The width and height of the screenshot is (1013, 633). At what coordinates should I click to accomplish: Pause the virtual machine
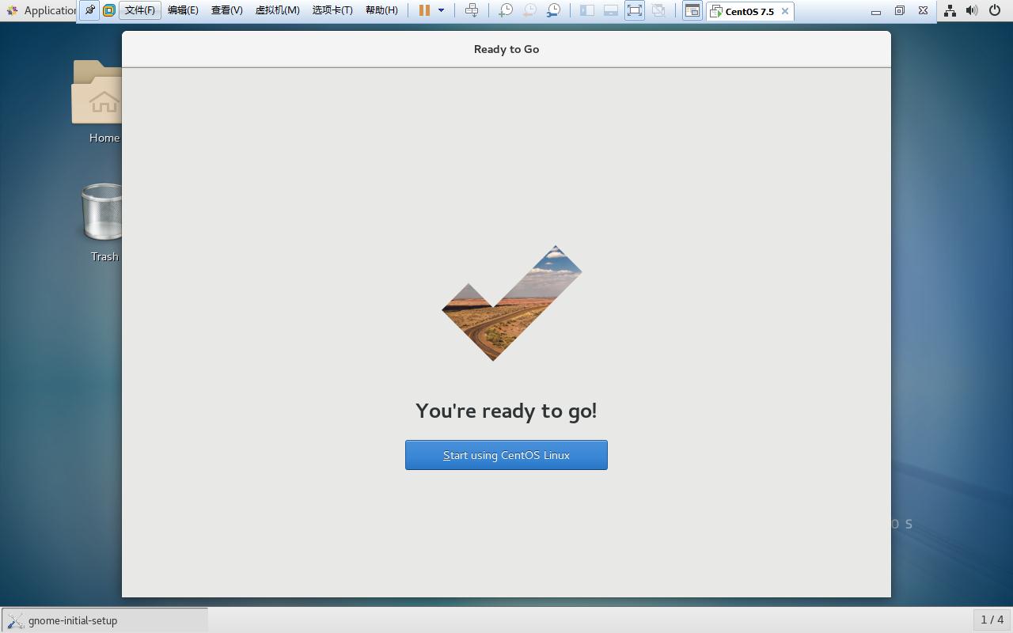pos(424,10)
